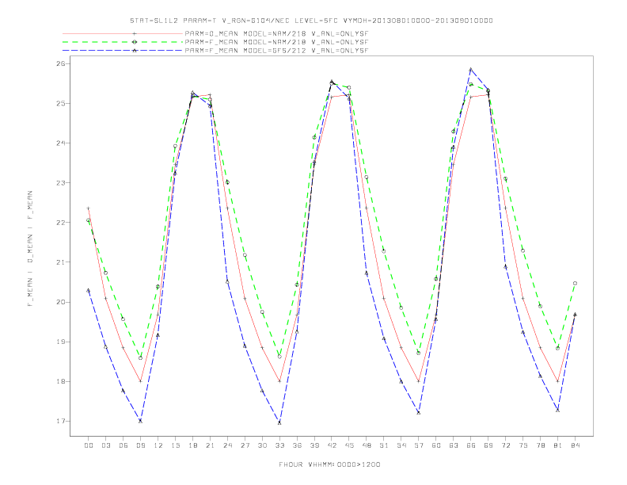Click y-axis tick label 17

(x=61, y=421)
